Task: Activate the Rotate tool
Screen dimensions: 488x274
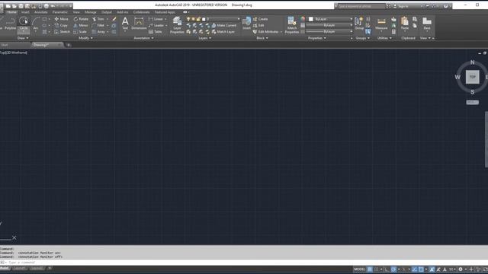Action: (x=81, y=19)
